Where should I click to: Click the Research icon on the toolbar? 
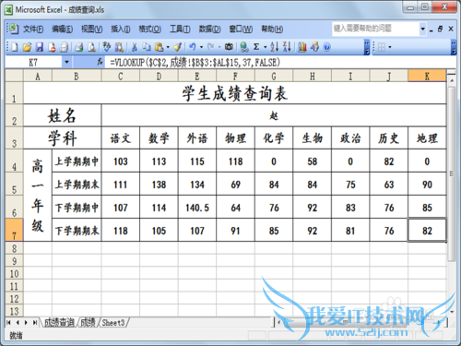click(119, 47)
